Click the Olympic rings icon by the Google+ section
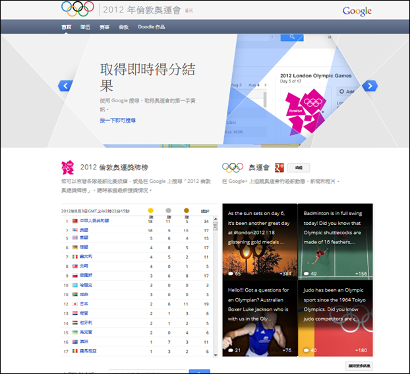The height and width of the screenshot is (374, 410). tap(233, 168)
